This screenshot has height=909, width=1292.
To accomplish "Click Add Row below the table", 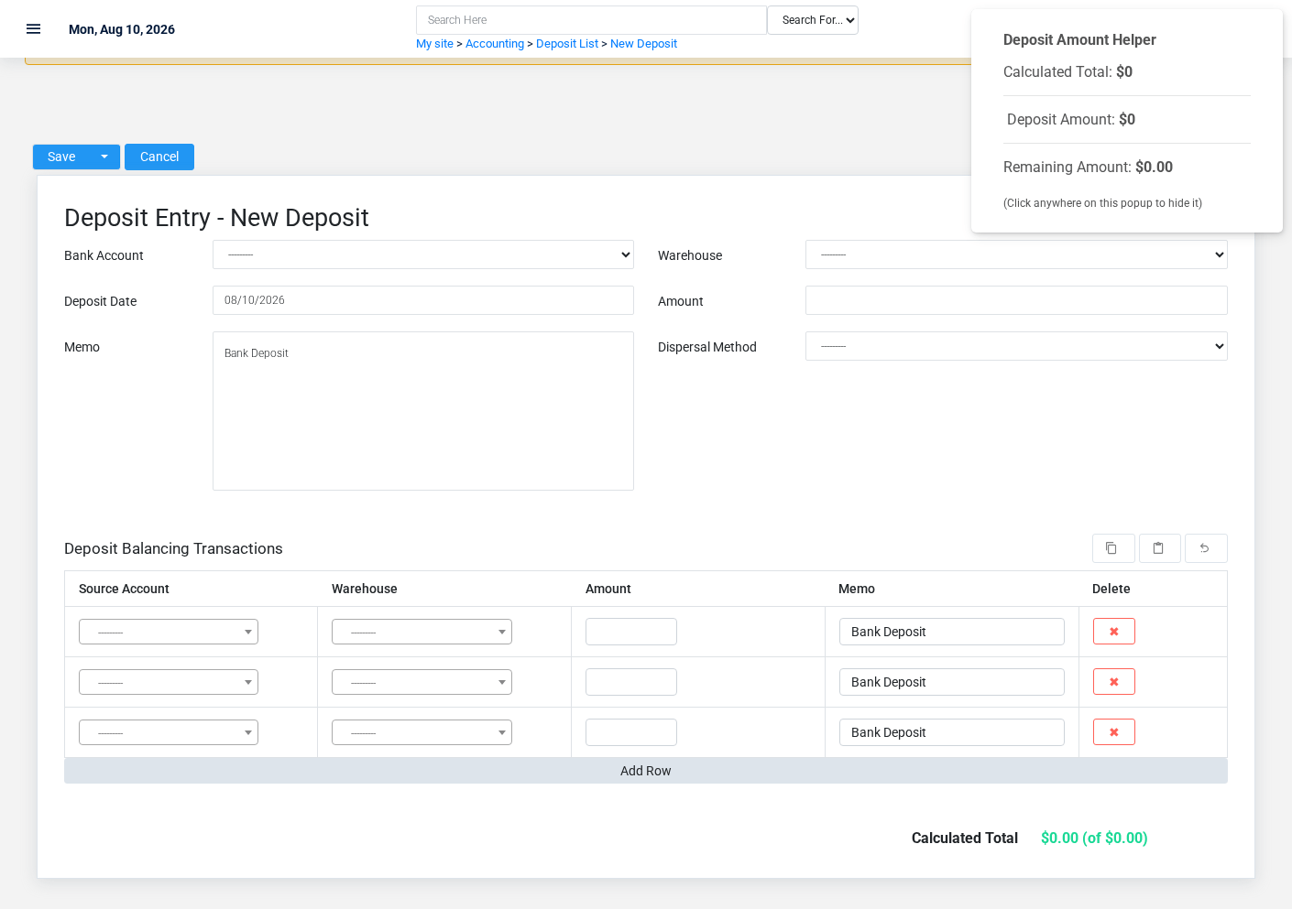I will 646,771.
